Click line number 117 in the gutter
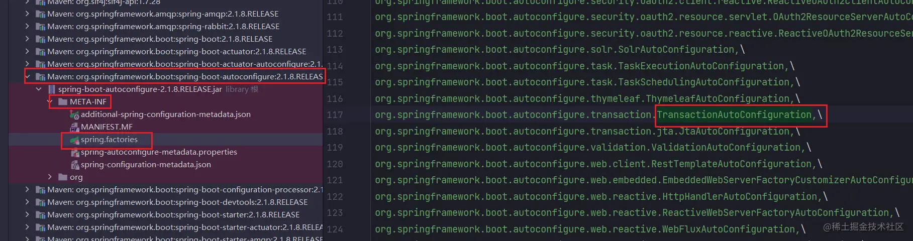 (x=335, y=115)
